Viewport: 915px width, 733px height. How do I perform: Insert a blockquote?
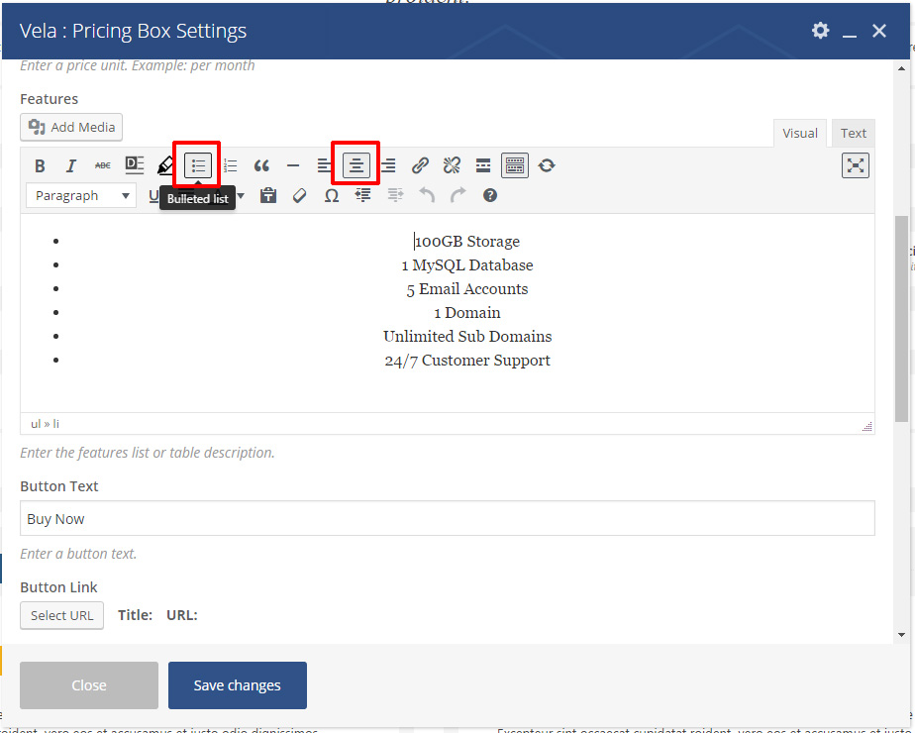[261, 165]
